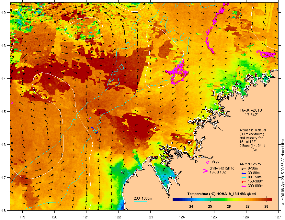Click longitude axis label "120"
This screenshot has height=220, width=285.
tap(54, 217)
